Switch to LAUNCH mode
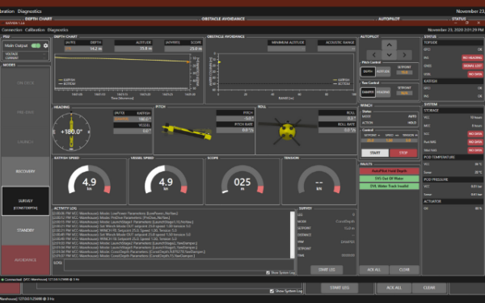 pyautogui.click(x=25, y=141)
